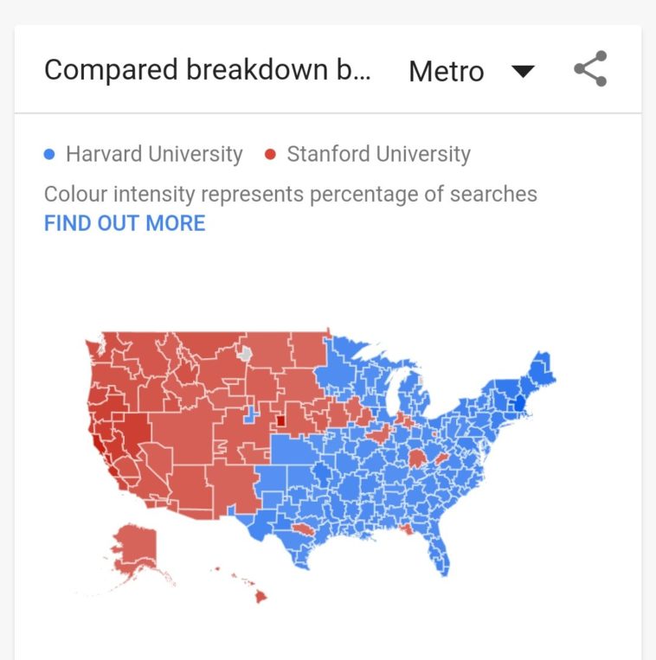Screen dimensions: 656x660
Task: Click the grey no-data region in Montana
Action: [246, 353]
